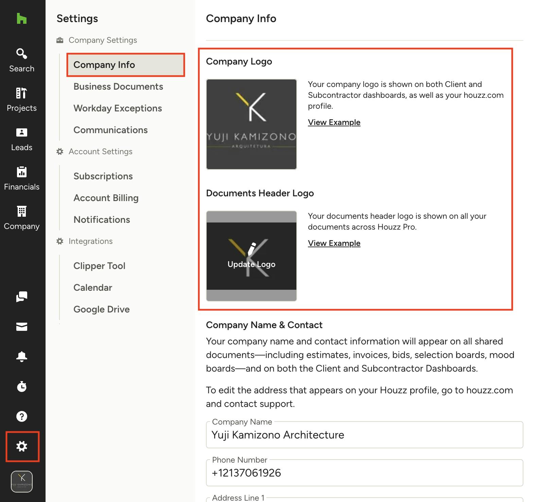Click the Company Settings section label
The width and height of the screenshot is (554, 502).
pyautogui.click(x=103, y=40)
